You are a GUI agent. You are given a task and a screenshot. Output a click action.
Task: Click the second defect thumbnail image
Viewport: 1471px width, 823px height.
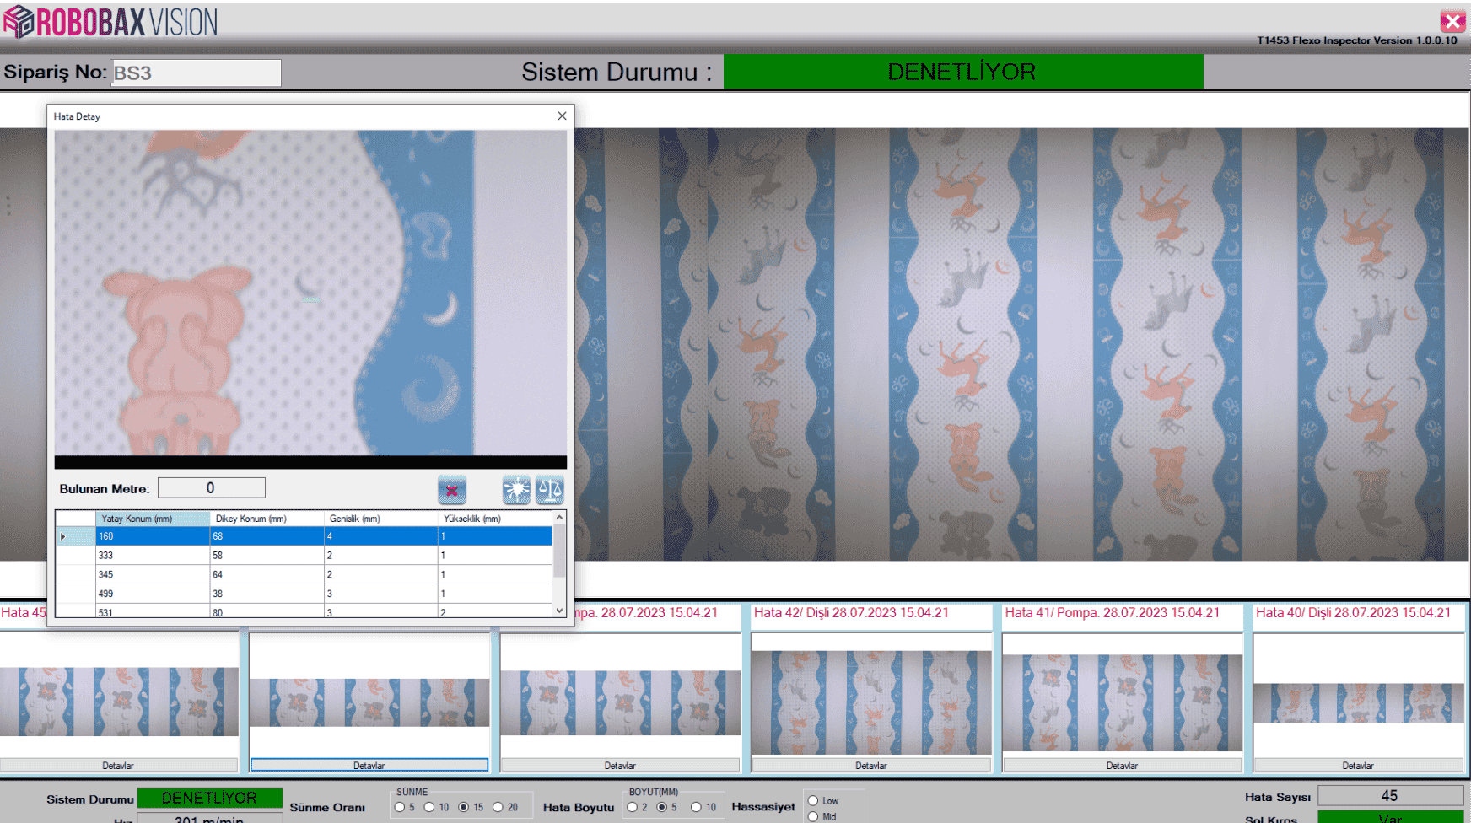pos(369,702)
